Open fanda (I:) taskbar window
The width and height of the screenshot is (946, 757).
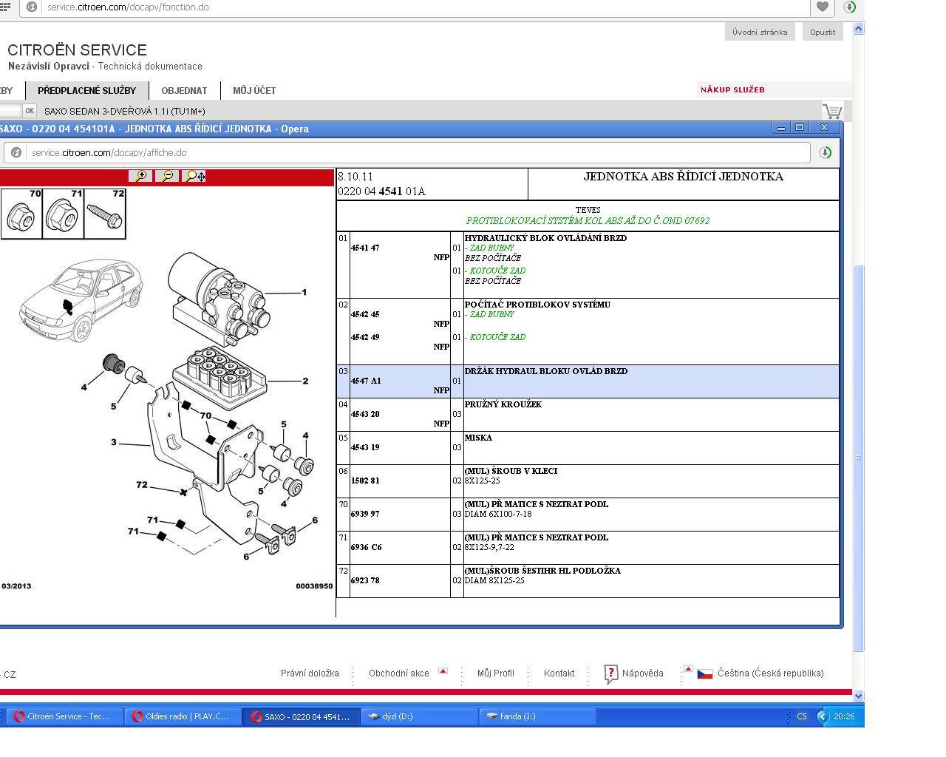click(x=538, y=716)
